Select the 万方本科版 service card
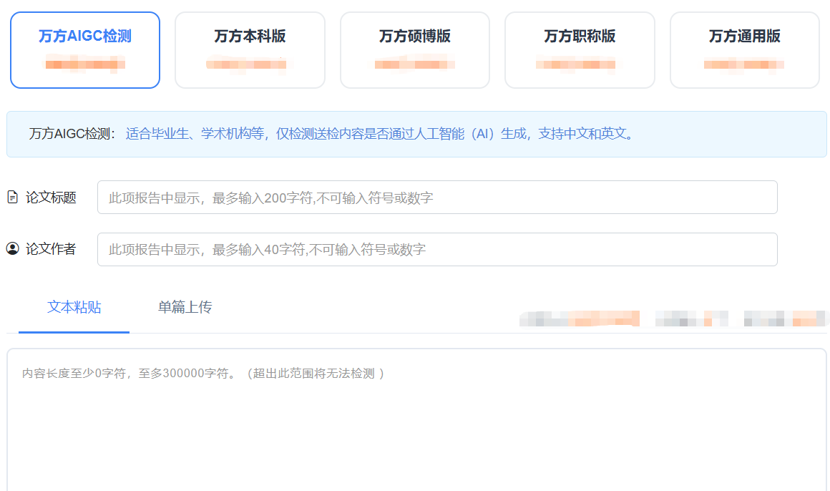 [x=250, y=49]
